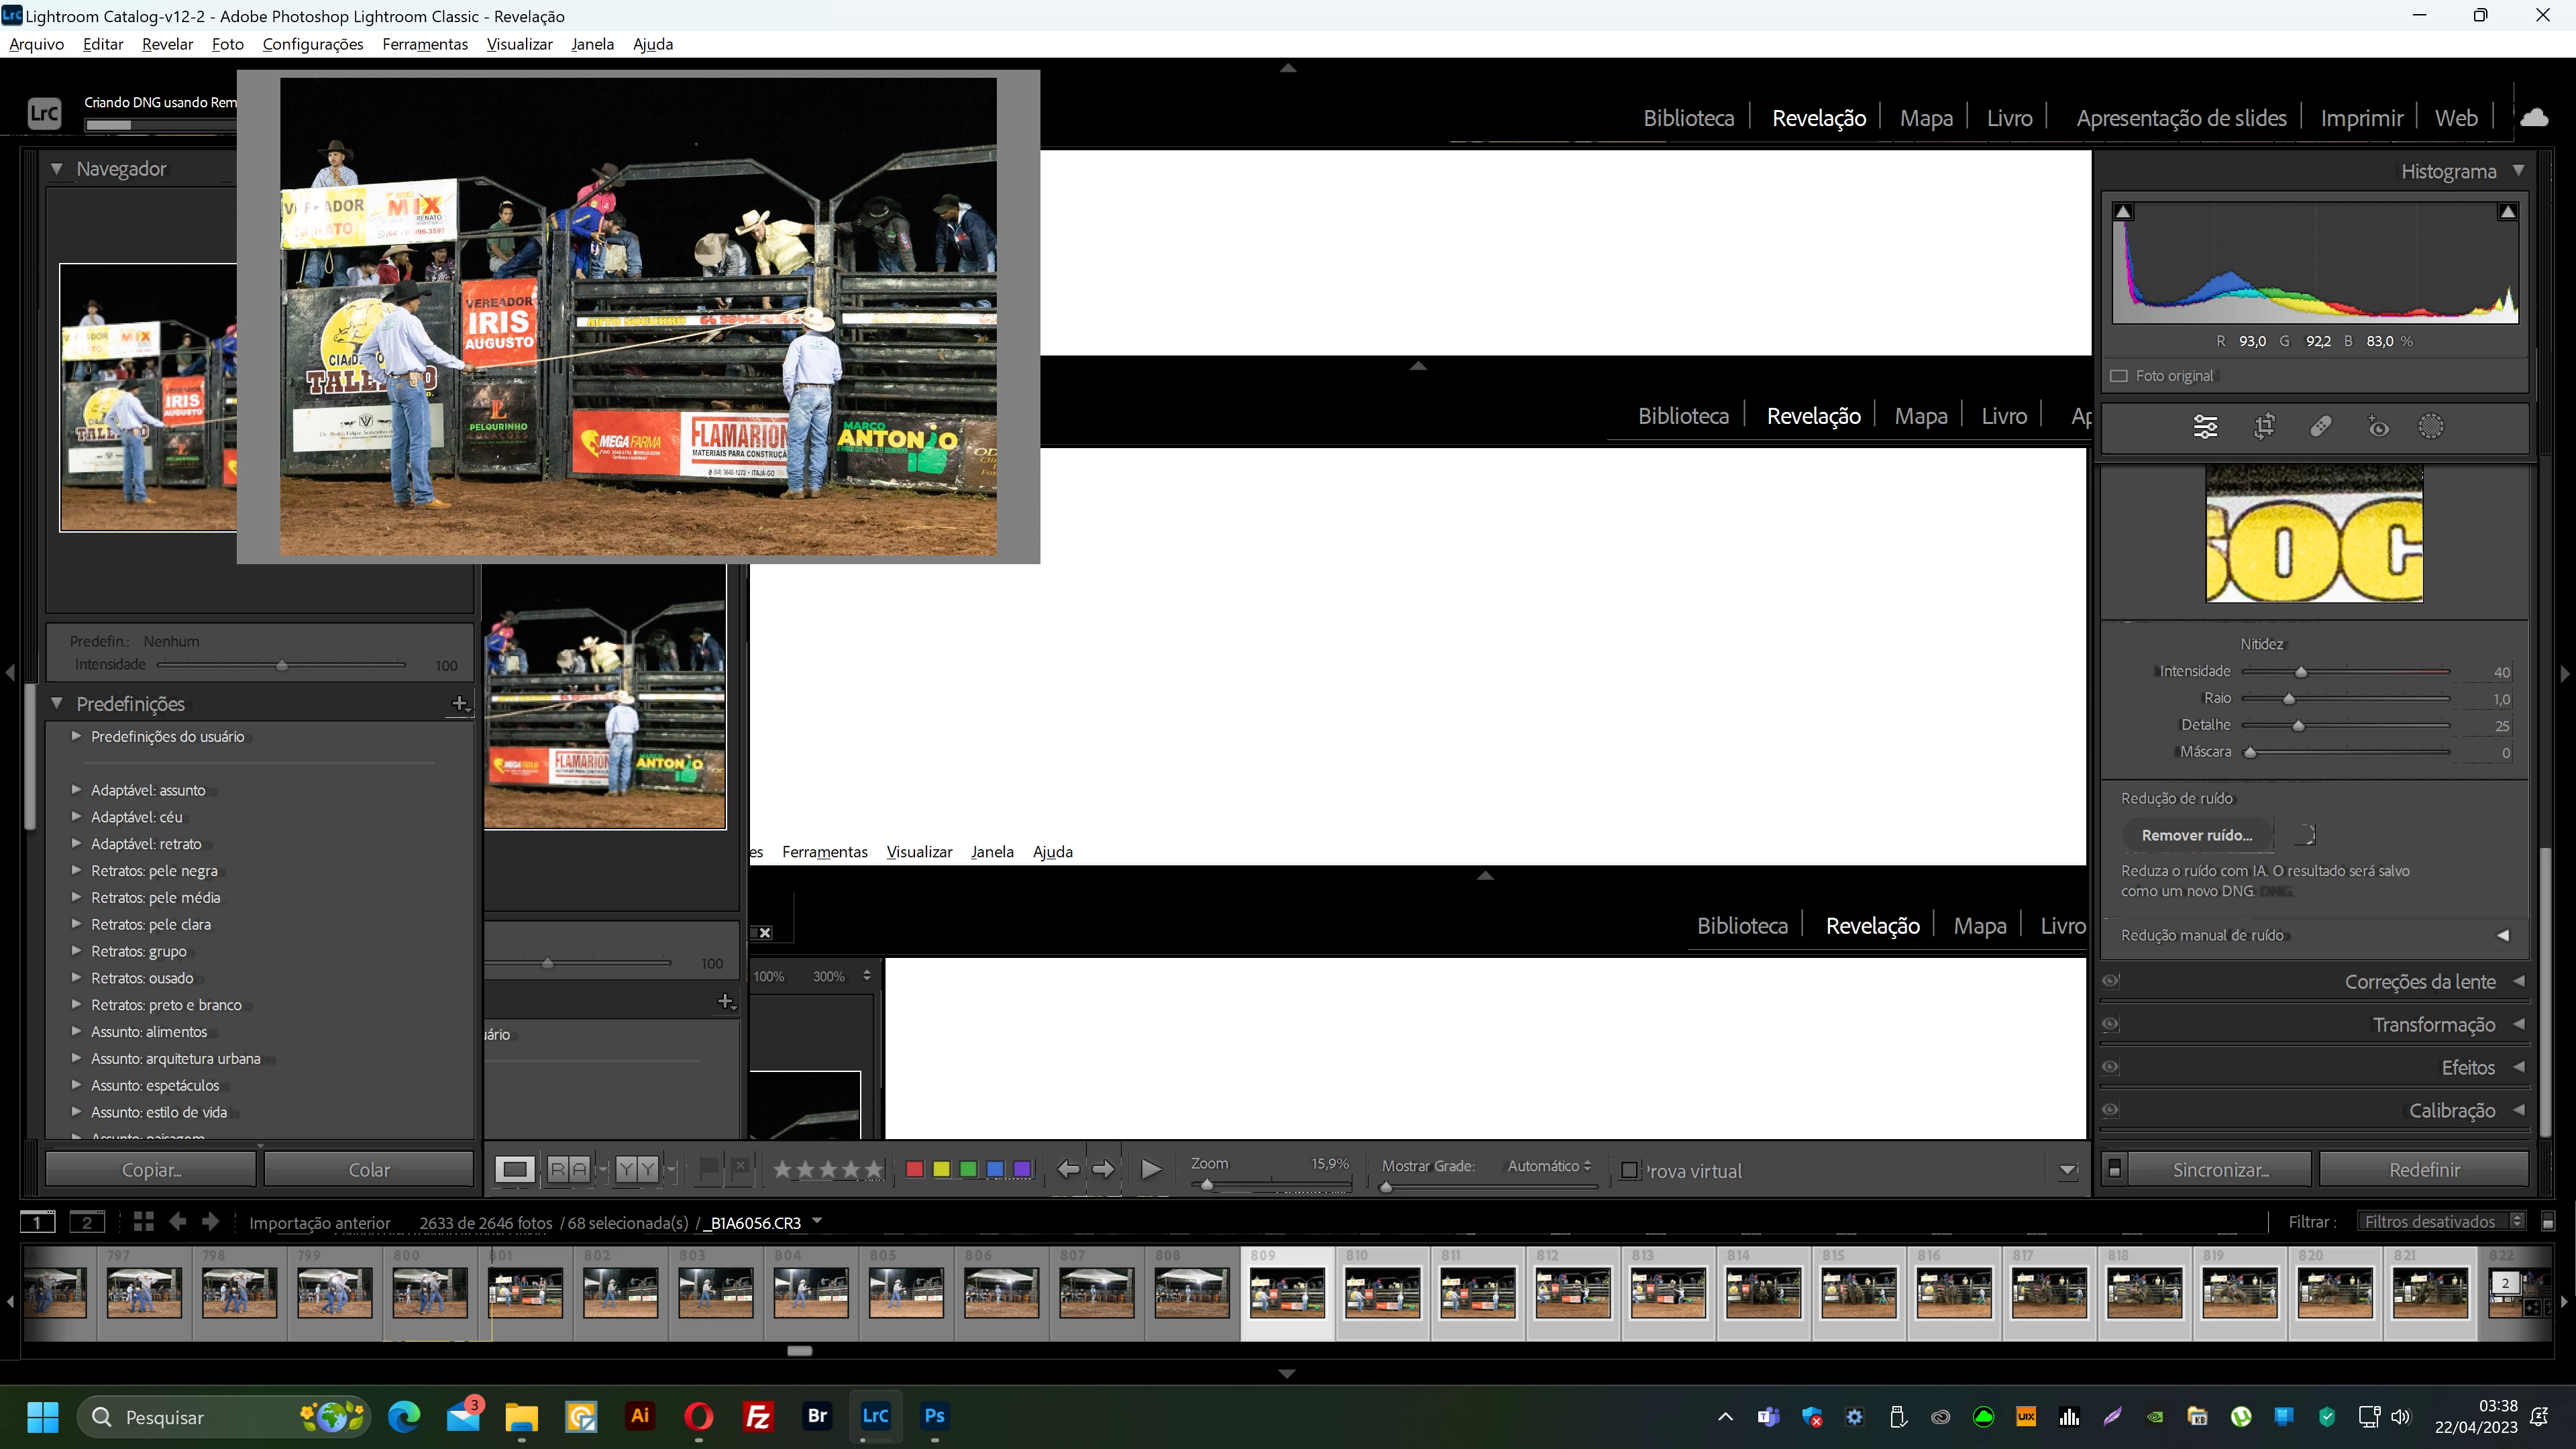Viewport: 2576px width, 1449px height.
Task: Open the Healing tool icon
Action: (x=2321, y=427)
